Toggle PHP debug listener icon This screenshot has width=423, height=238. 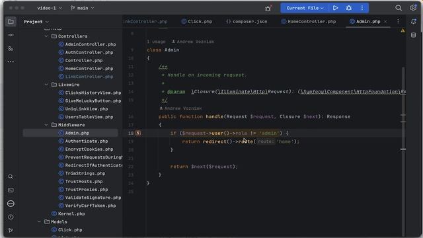(268, 9)
